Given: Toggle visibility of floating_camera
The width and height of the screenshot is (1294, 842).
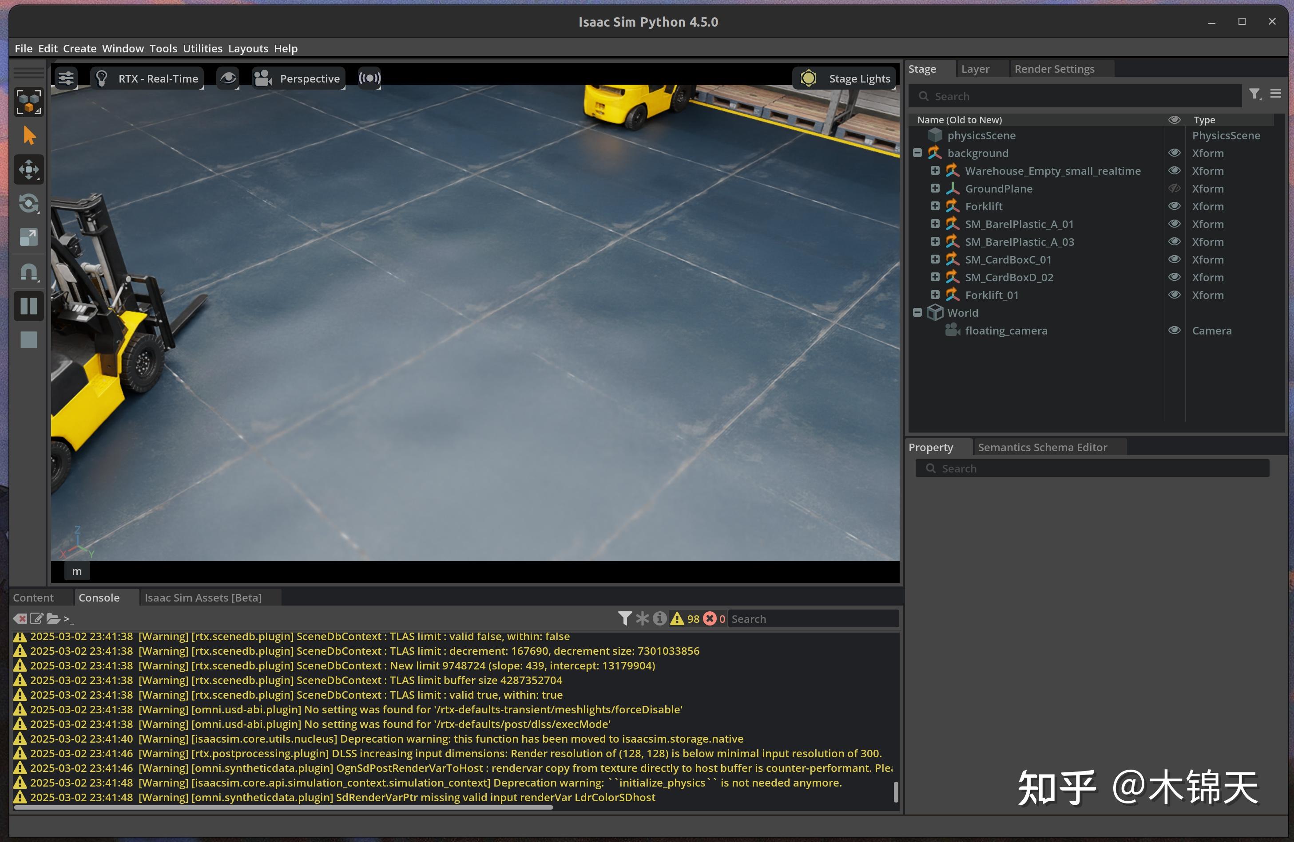Looking at the screenshot, I should point(1175,331).
